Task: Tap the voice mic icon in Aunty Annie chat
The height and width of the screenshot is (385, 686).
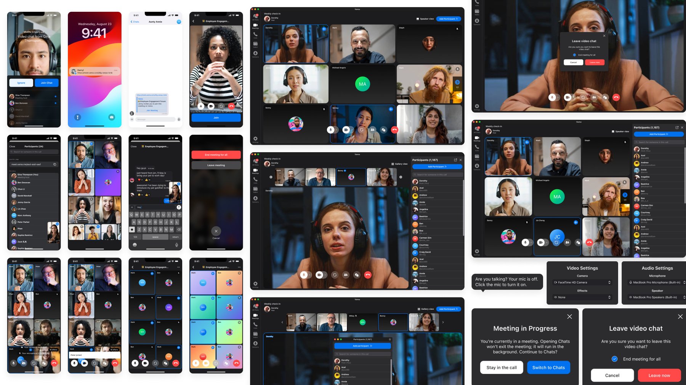Action: pos(179,119)
